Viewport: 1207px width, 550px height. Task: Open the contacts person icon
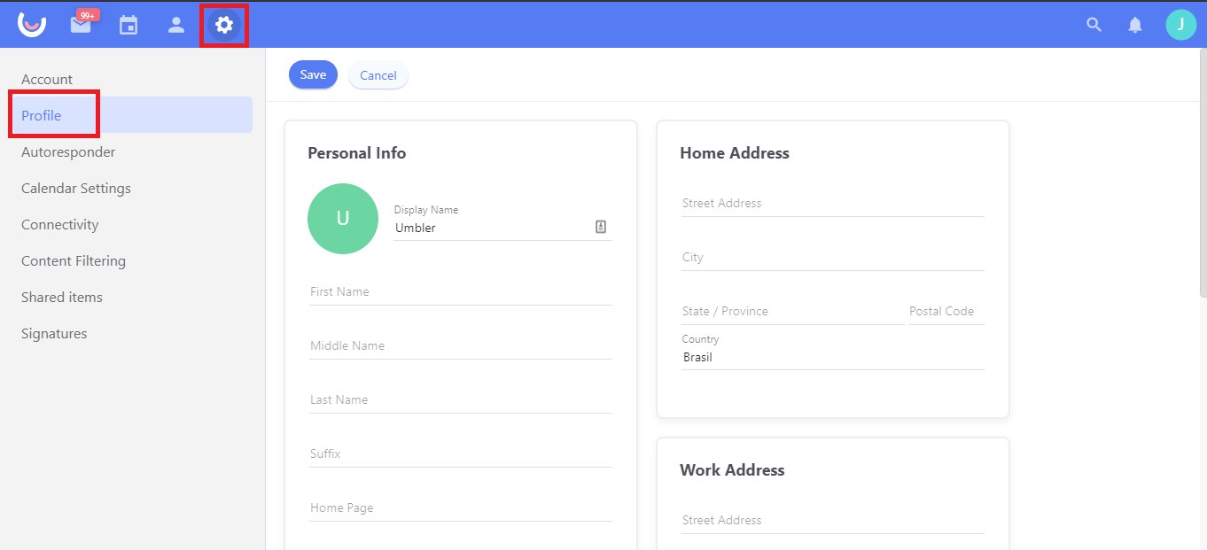tap(176, 25)
